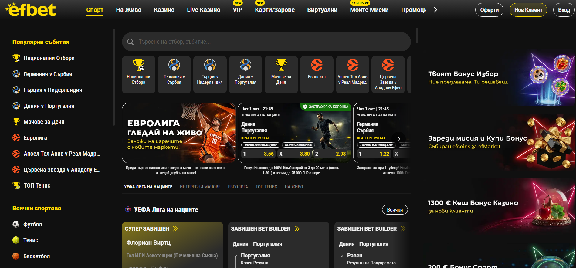Click the Оферти button

489,10
